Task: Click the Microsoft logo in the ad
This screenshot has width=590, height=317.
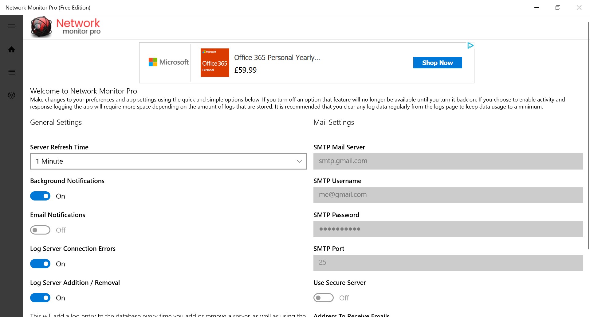Action: click(x=168, y=62)
